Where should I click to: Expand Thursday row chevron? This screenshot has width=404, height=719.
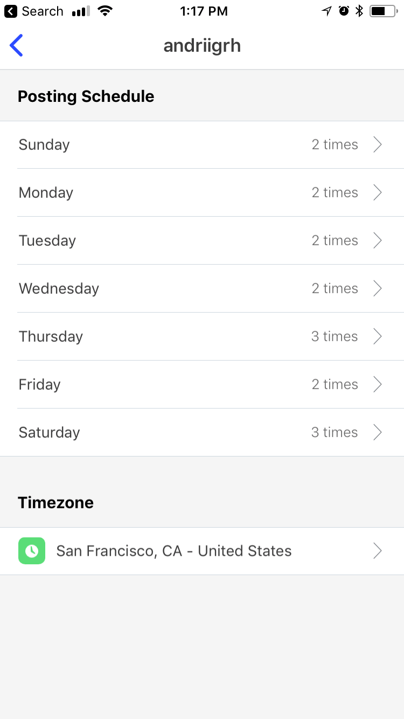click(x=378, y=336)
